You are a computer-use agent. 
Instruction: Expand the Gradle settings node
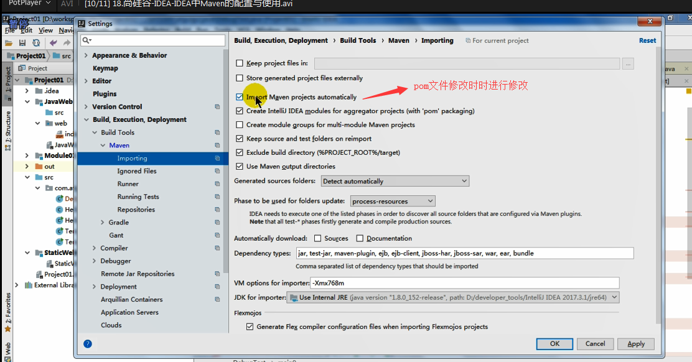[x=103, y=222]
